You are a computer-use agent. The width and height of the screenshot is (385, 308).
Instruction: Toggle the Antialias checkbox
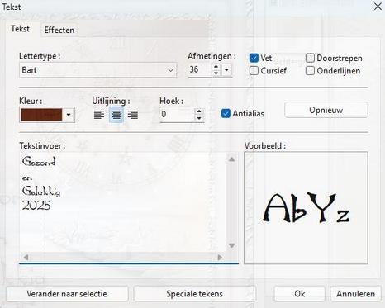click(226, 113)
